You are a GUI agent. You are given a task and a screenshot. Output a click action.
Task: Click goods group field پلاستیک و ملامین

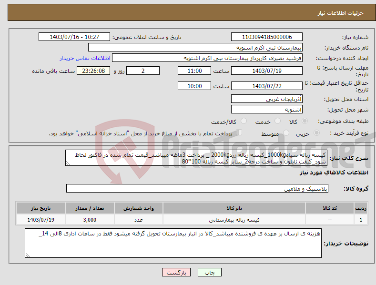coord(197,189)
